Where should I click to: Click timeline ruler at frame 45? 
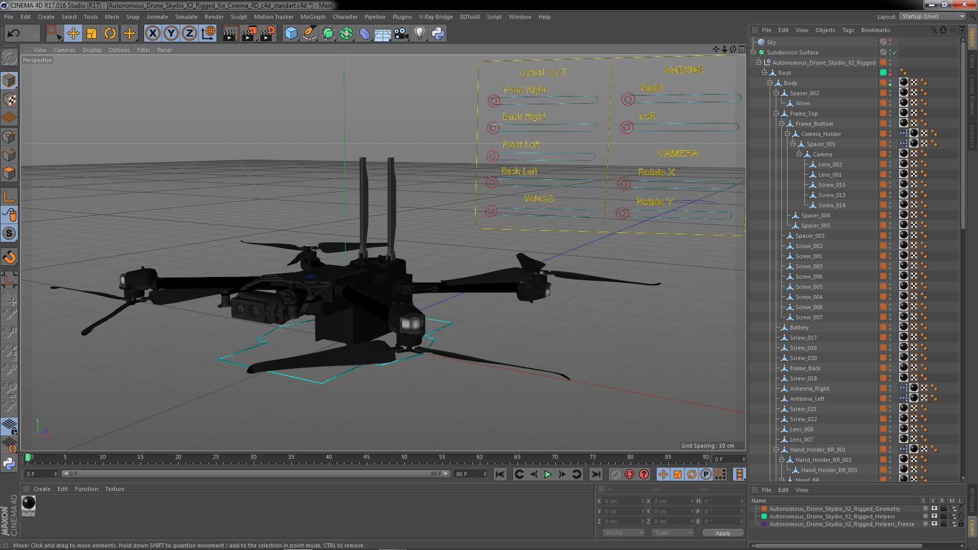click(x=366, y=458)
